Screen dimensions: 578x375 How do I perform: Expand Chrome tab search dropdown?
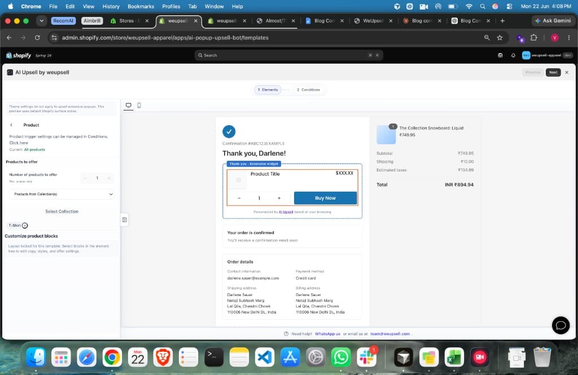41,21
